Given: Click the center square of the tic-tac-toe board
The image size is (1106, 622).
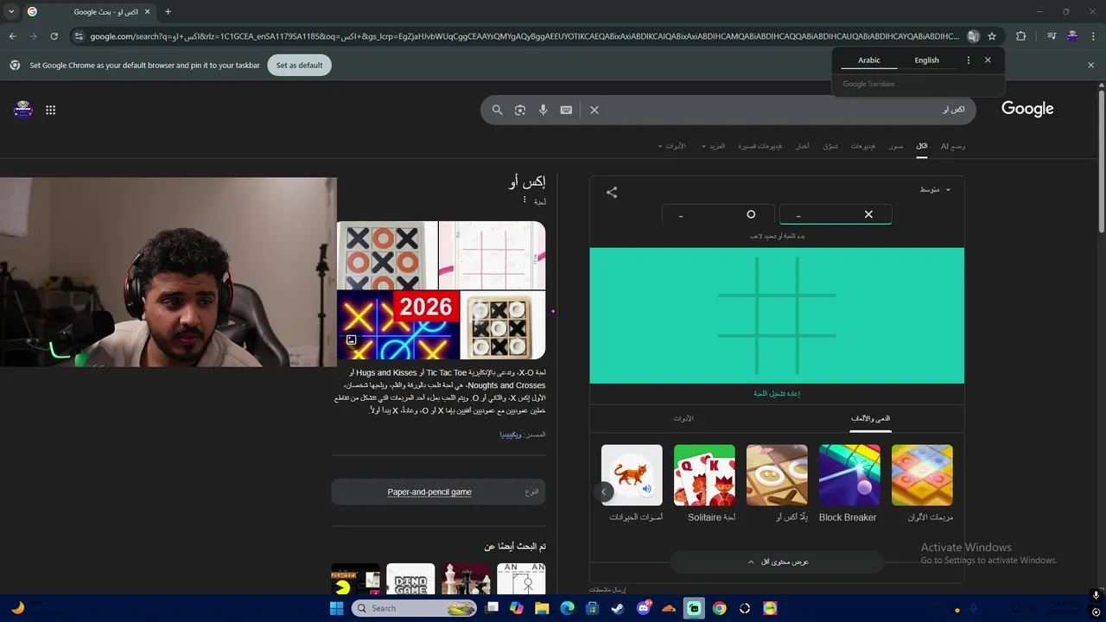Looking at the screenshot, I should coord(777,315).
